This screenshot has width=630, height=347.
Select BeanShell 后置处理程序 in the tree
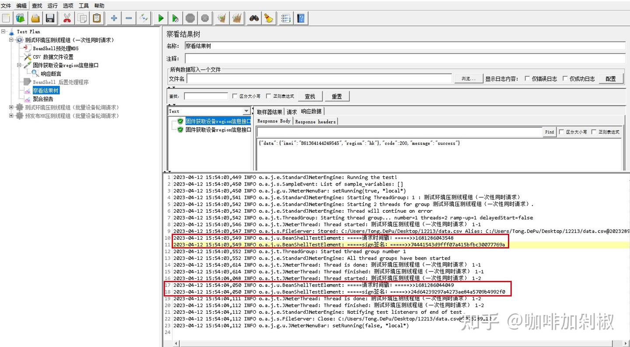click(x=61, y=82)
